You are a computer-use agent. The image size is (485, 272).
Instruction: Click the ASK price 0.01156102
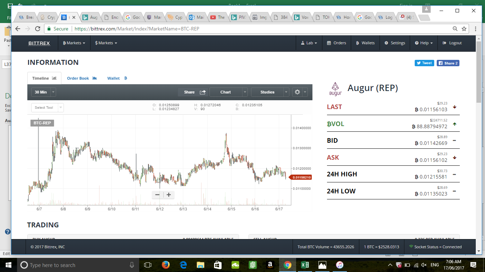coord(431,160)
